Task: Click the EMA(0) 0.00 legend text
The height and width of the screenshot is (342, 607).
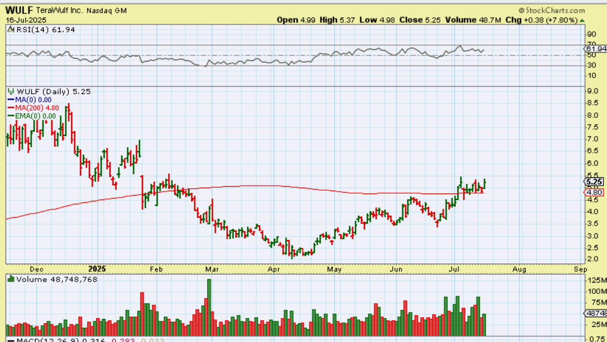Action: (x=35, y=116)
